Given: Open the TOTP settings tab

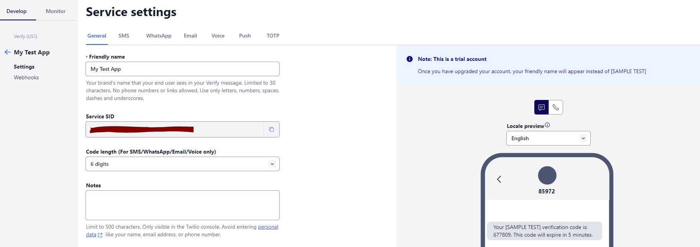Looking at the screenshot, I should click(x=273, y=36).
